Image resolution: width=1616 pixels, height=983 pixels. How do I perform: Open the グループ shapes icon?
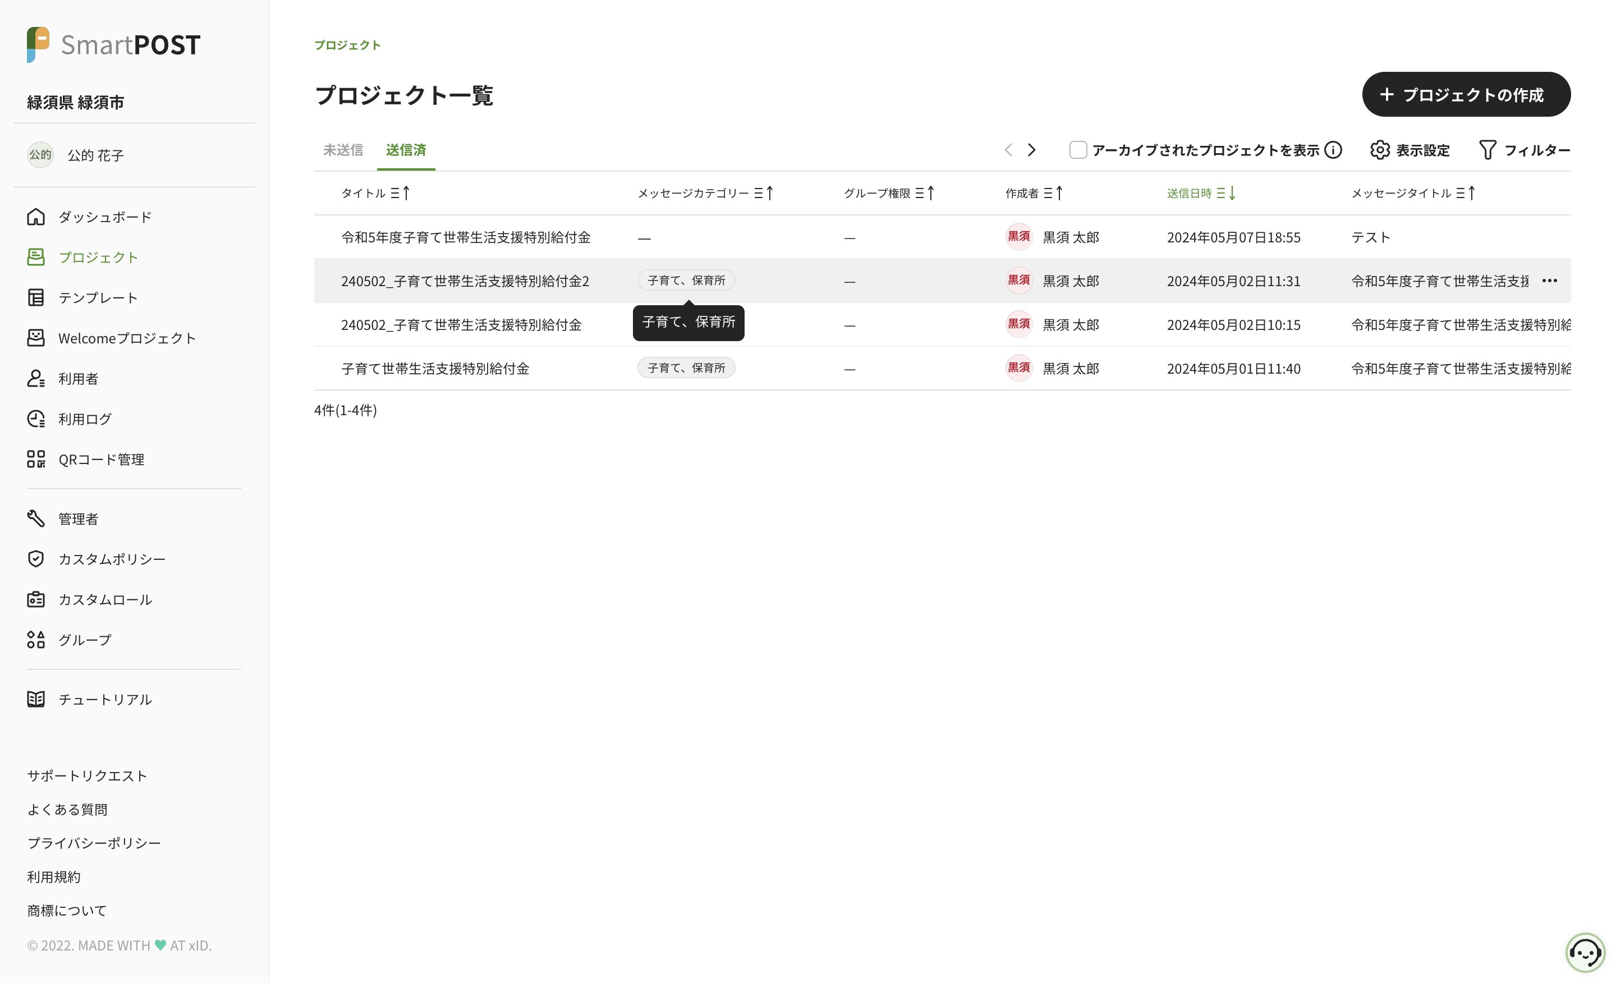coord(36,640)
